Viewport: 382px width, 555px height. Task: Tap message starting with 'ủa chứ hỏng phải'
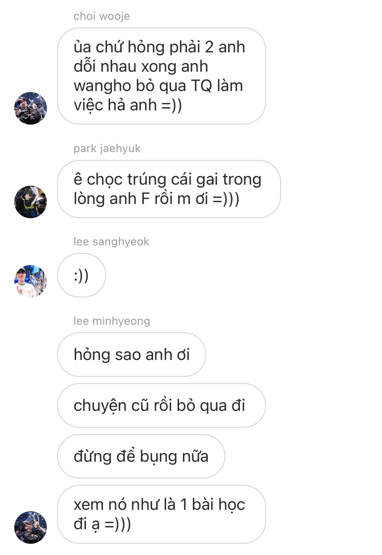coord(162,76)
